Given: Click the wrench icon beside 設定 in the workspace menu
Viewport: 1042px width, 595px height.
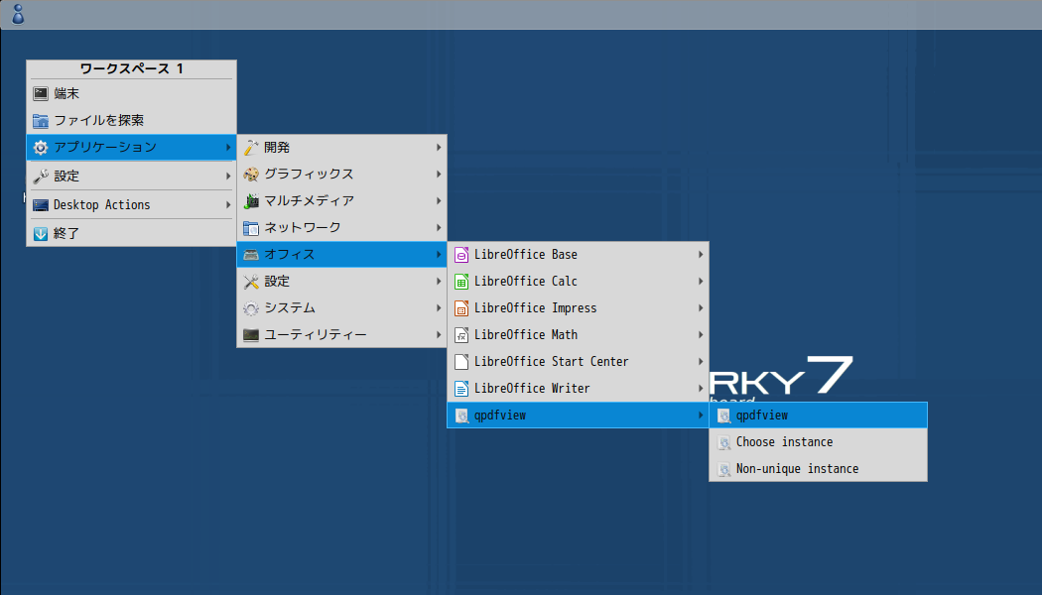Looking at the screenshot, I should [x=41, y=176].
